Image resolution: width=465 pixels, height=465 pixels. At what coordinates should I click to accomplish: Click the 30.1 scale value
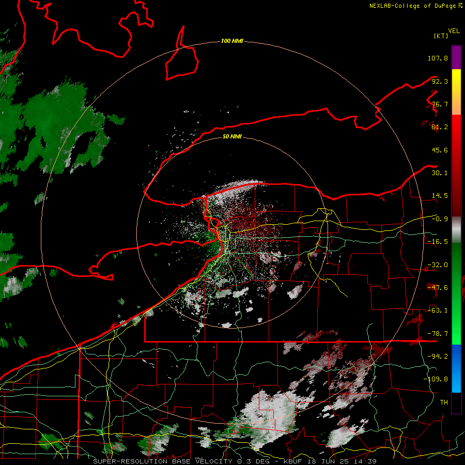tap(440, 173)
